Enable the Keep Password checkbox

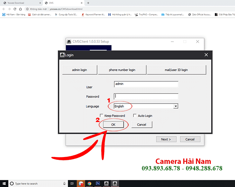(x=102, y=116)
